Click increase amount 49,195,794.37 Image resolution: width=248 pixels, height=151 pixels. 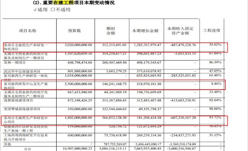150,109
